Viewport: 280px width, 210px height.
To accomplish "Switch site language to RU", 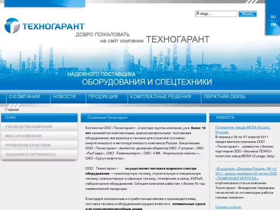I will (273, 17).
